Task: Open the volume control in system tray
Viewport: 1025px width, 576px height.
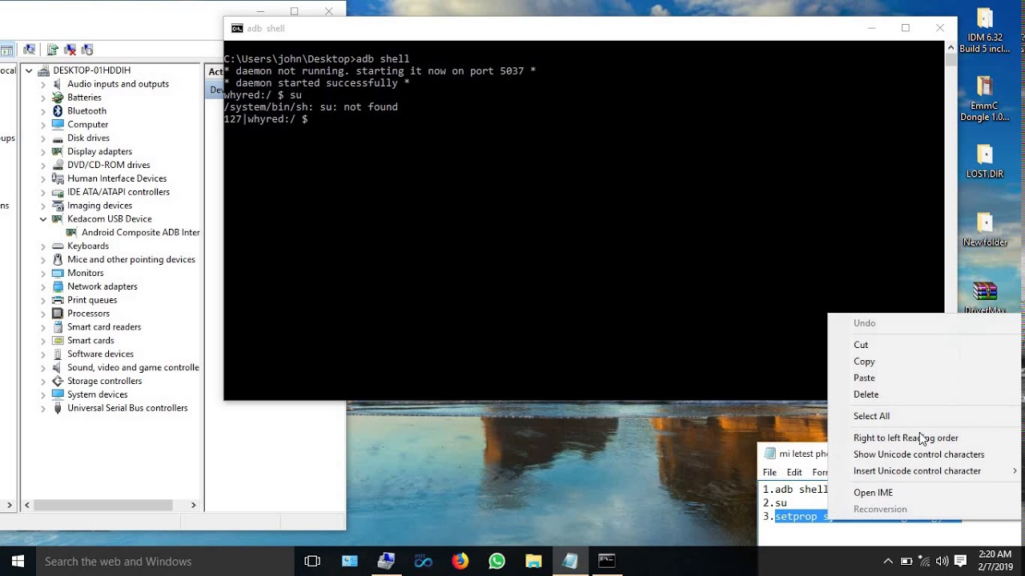Action: [x=942, y=562]
